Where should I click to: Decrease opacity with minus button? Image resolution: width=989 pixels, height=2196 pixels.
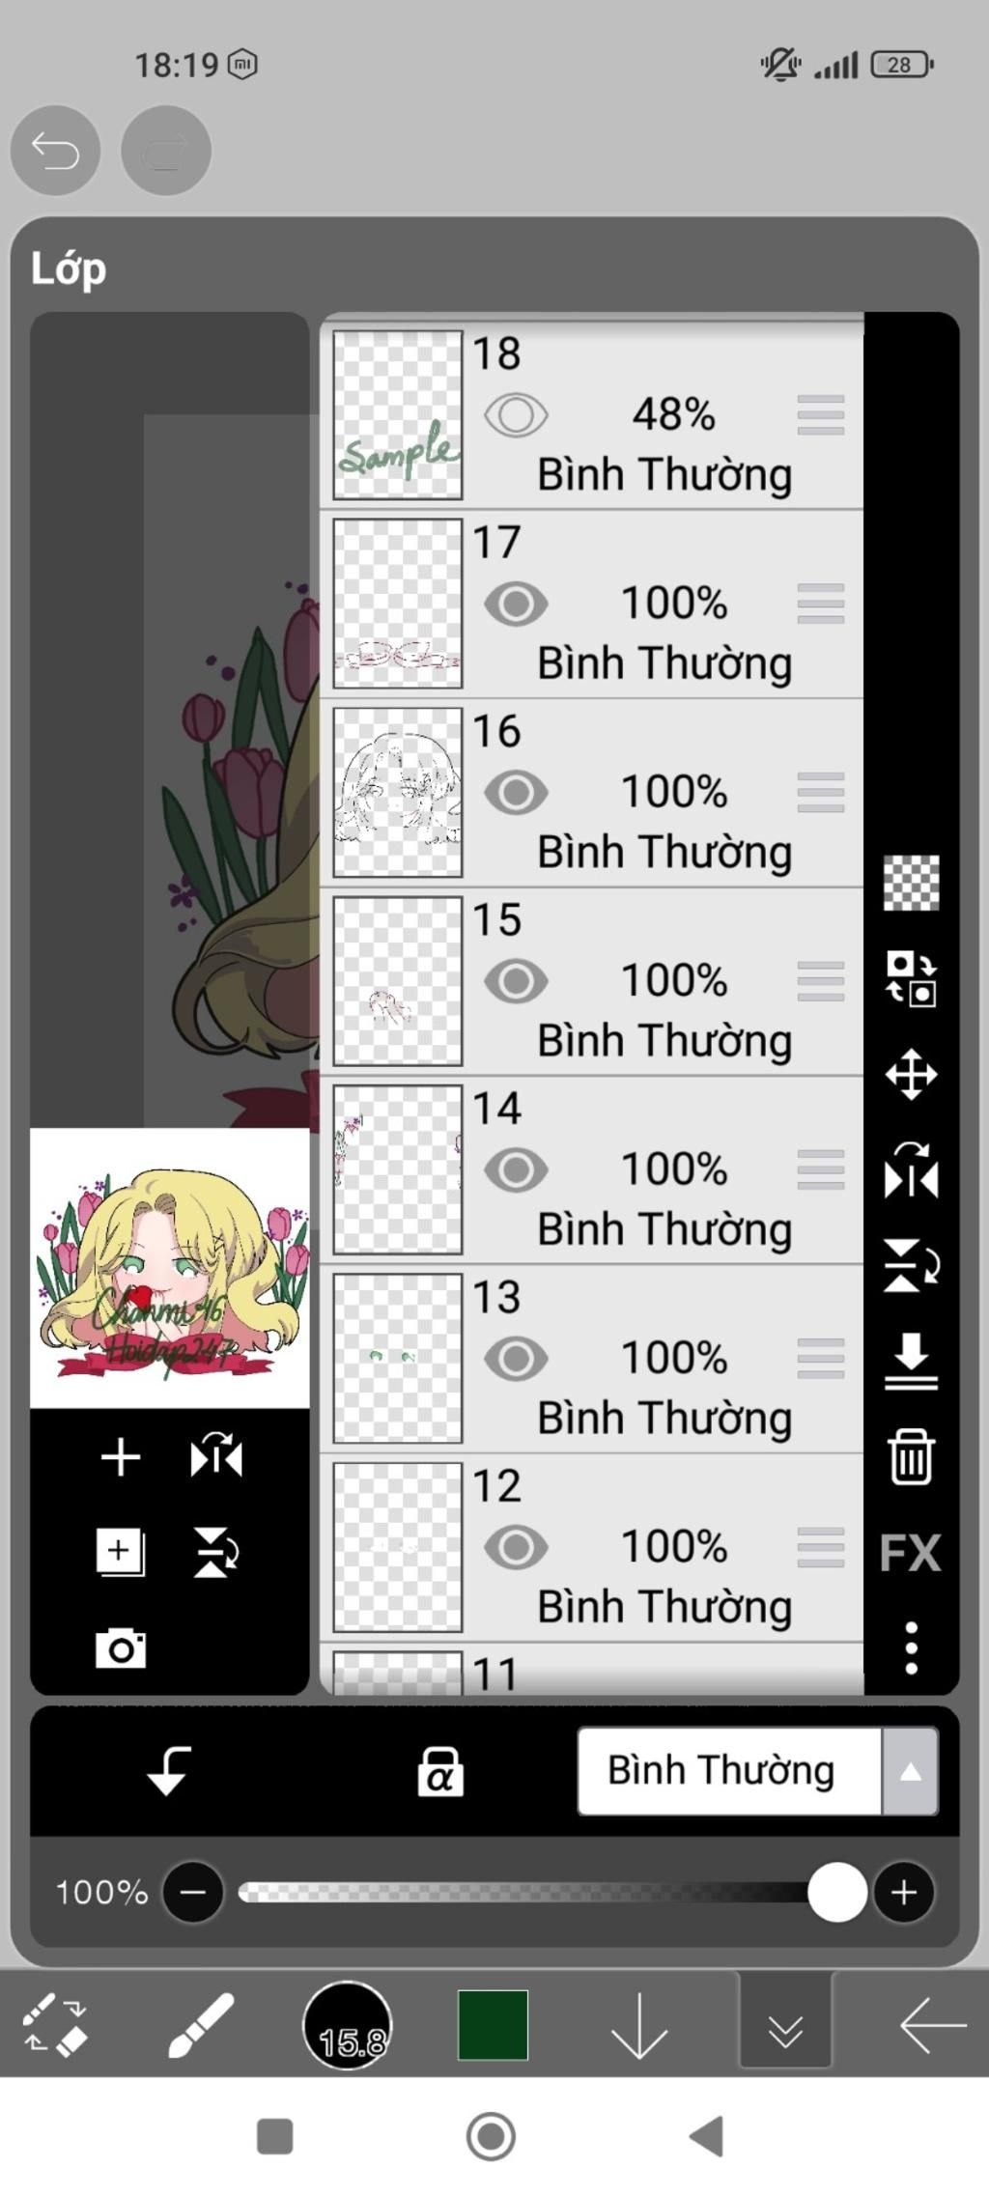click(x=193, y=1892)
